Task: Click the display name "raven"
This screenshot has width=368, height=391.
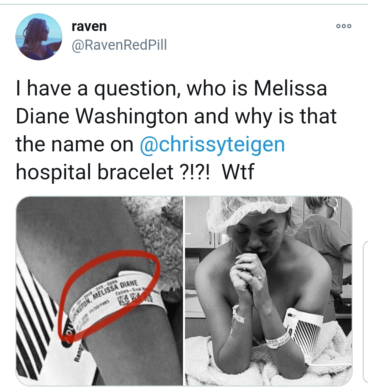Action: click(x=89, y=27)
